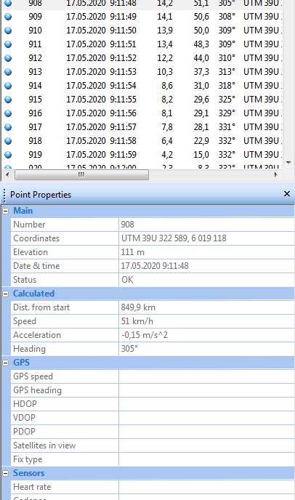
Task: Click value 8,2 in row 915
Action: point(167,100)
